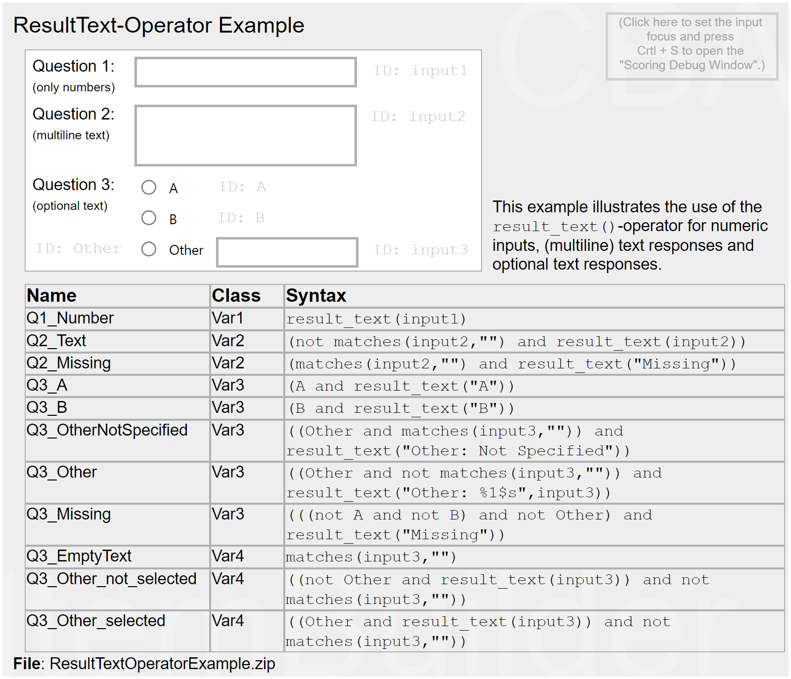The image size is (791, 679).
Task: Click the Q1_Number row name
Action: click(x=70, y=319)
